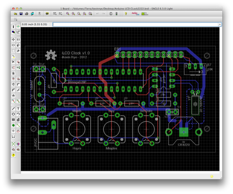Select the Wire line tool
Viewport: 233px width, 194px height.
tap(14, 109)
